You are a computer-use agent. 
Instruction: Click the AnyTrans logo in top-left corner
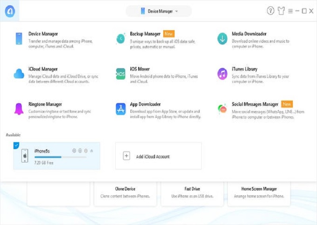point(10,11)
